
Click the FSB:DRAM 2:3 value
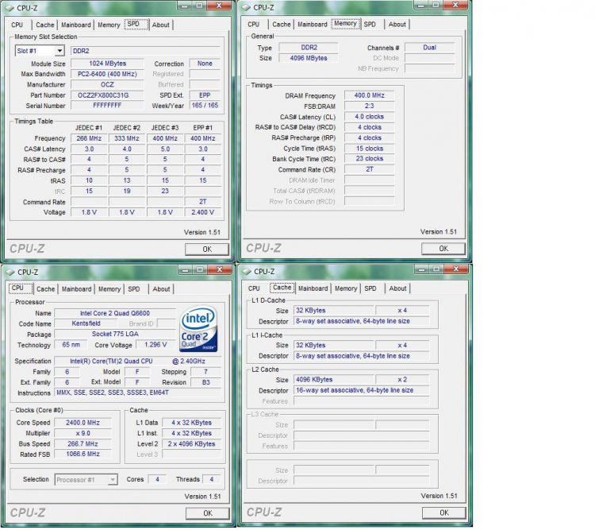(369, 106)
